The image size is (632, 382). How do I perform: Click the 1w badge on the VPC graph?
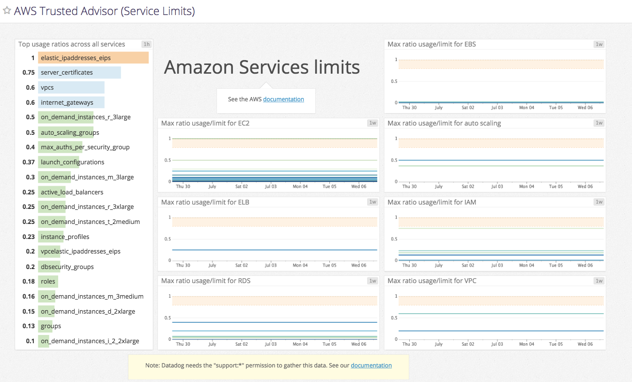point(599,280)
